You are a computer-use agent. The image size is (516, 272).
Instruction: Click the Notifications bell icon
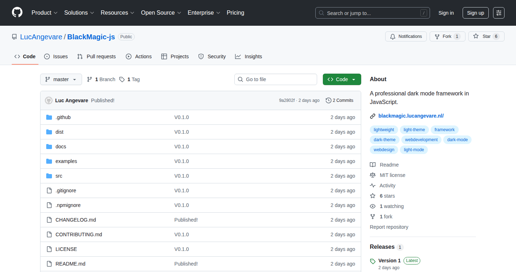point(393,36)
